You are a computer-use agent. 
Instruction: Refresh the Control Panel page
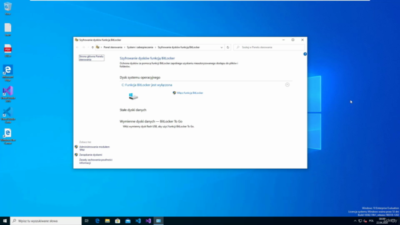coord(227,47)
